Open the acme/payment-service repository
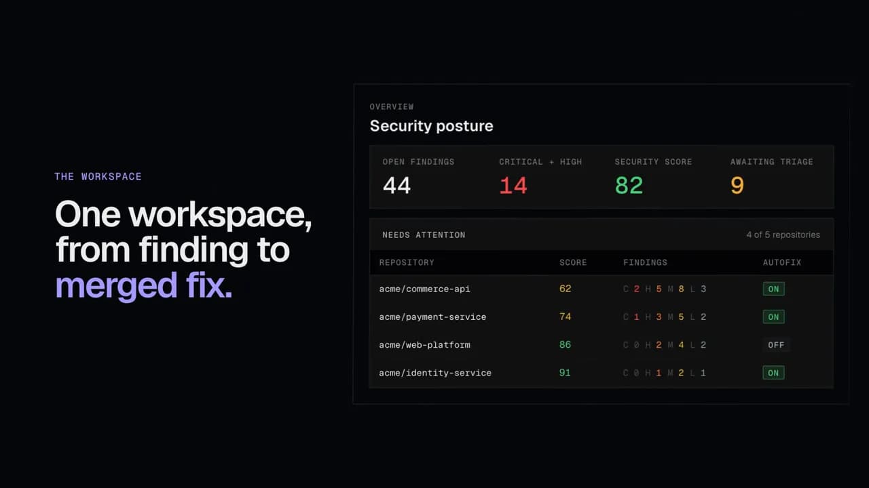The image size is (869, 488). click(x=432, y=317)
